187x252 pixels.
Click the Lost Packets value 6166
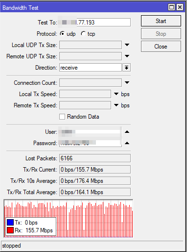[95, 158]
